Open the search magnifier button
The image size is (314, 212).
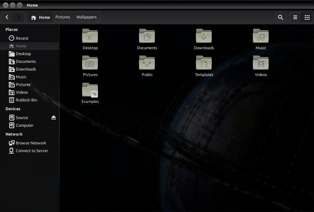281,17
